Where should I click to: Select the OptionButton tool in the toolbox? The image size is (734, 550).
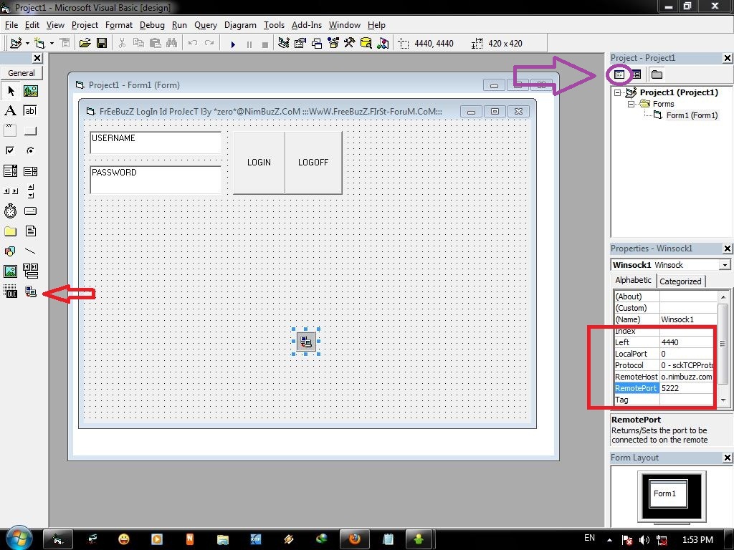30,150
